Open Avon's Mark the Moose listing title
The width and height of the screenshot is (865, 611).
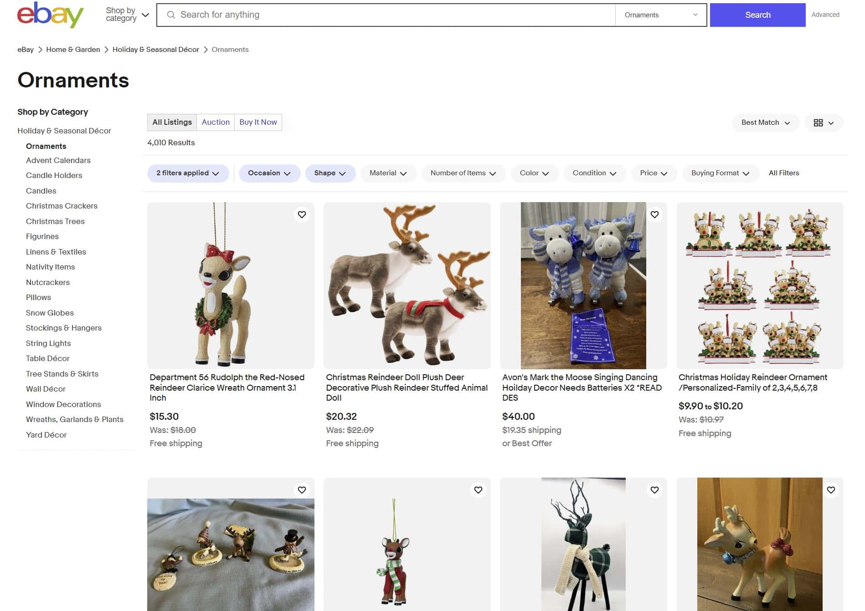pyautogui.click(x=582, y=388)
